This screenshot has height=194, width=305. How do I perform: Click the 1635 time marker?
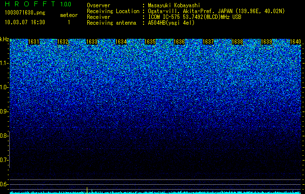(x=150, y=42)
